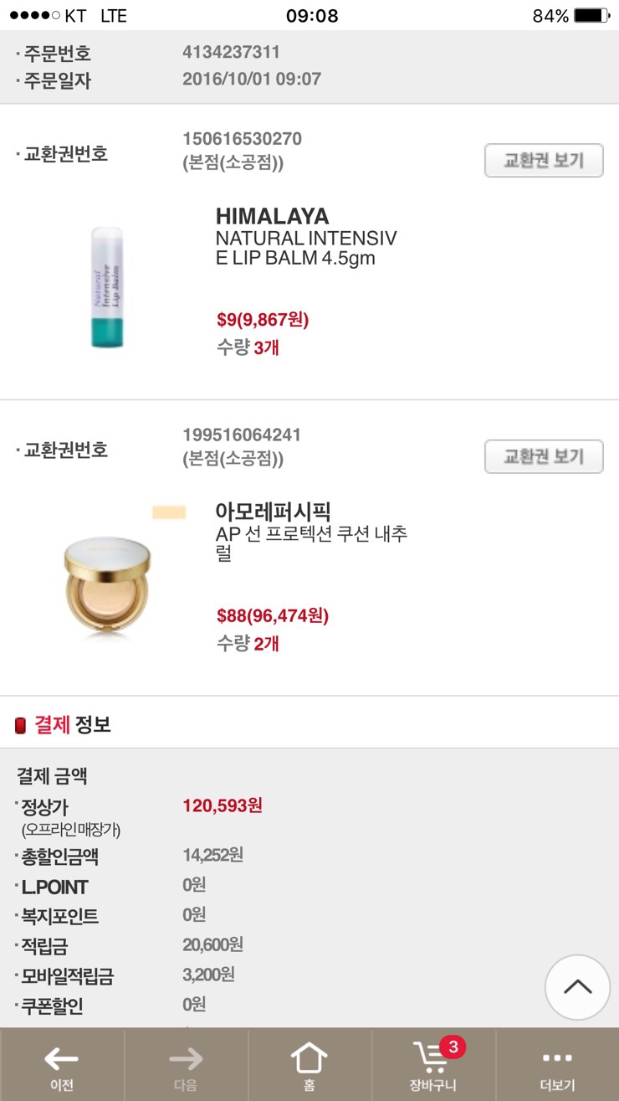
Task: Tap exchange voucher number 150616530270
Action: [242, 138]
